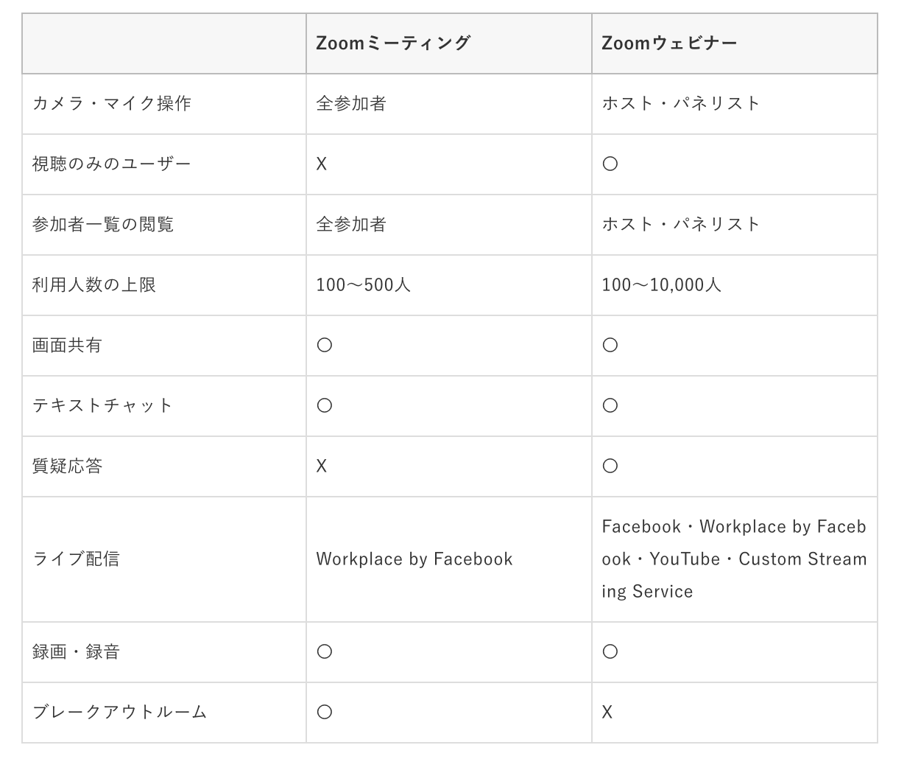Select the 利用人数の上限 row label

click(93, 285)
